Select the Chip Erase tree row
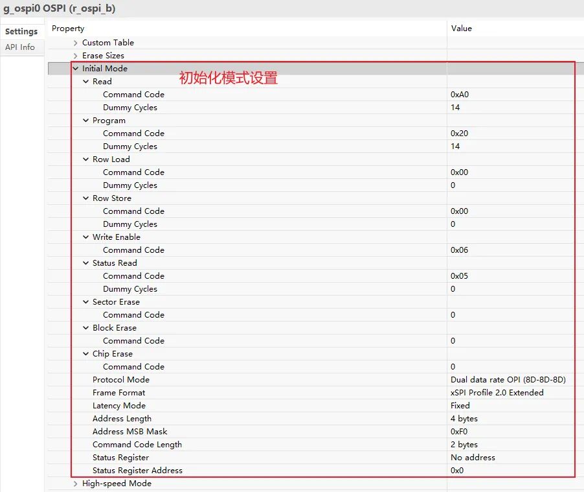 [113, 354]
